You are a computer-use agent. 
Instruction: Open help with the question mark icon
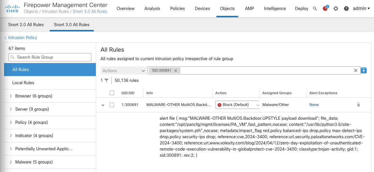[346, 9]
